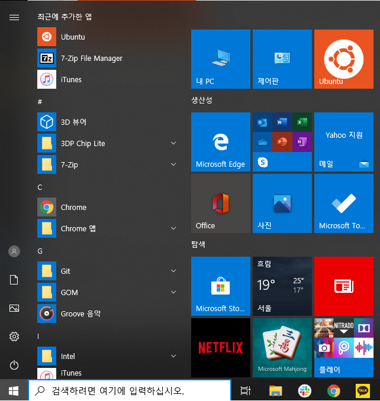Open Groove 음악 app

click(x=107, y=313)
